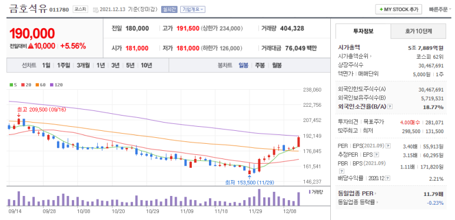Expand the 기업개요 dropdown
Screen dimensions: 455x220
tap(192, 9)
